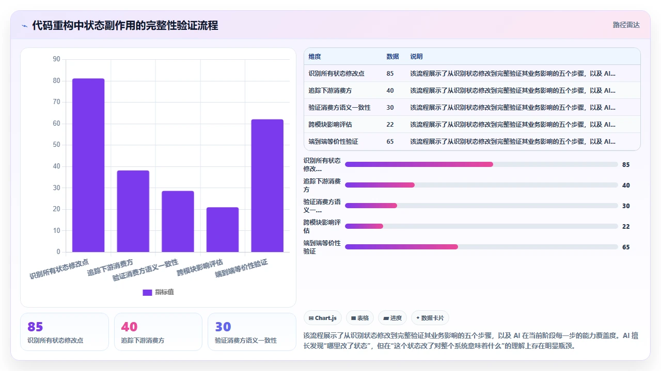Click the 路径雷达 label in the header
The width and height of the screenshot is (661, 371).
(x=626, y=25)
